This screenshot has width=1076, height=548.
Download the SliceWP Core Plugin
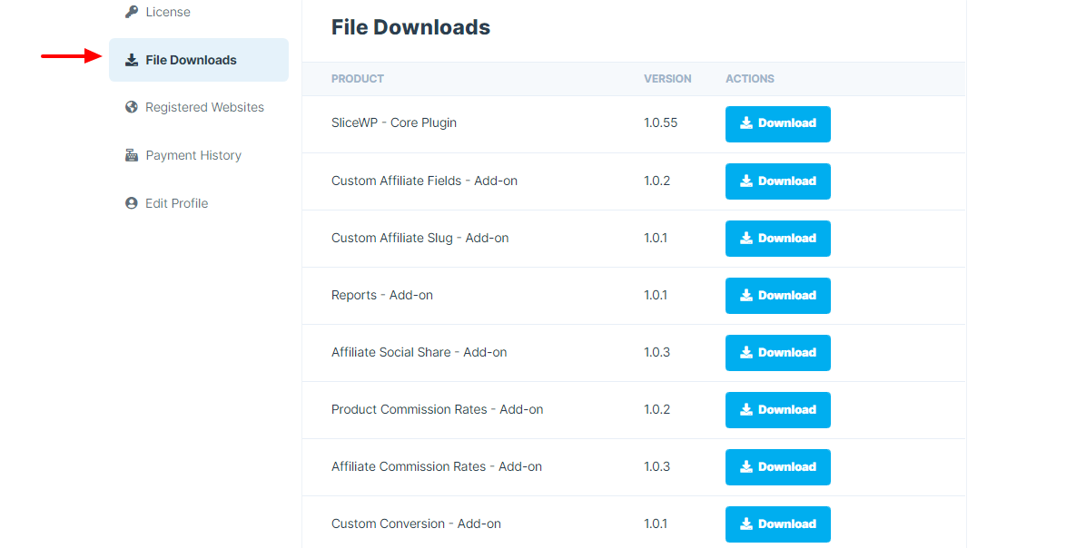(777, 124)
